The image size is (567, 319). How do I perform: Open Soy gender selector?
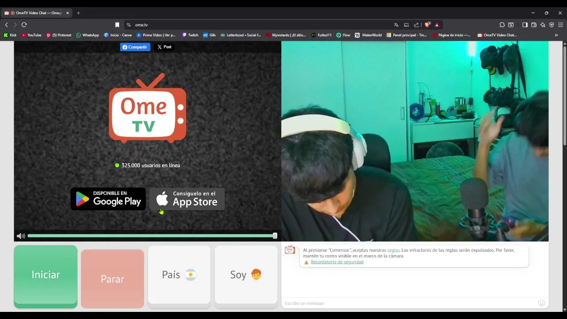(x=246, y=275)
